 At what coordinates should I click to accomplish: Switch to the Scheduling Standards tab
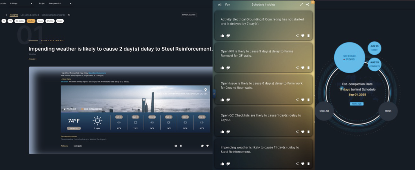point(53,15)
